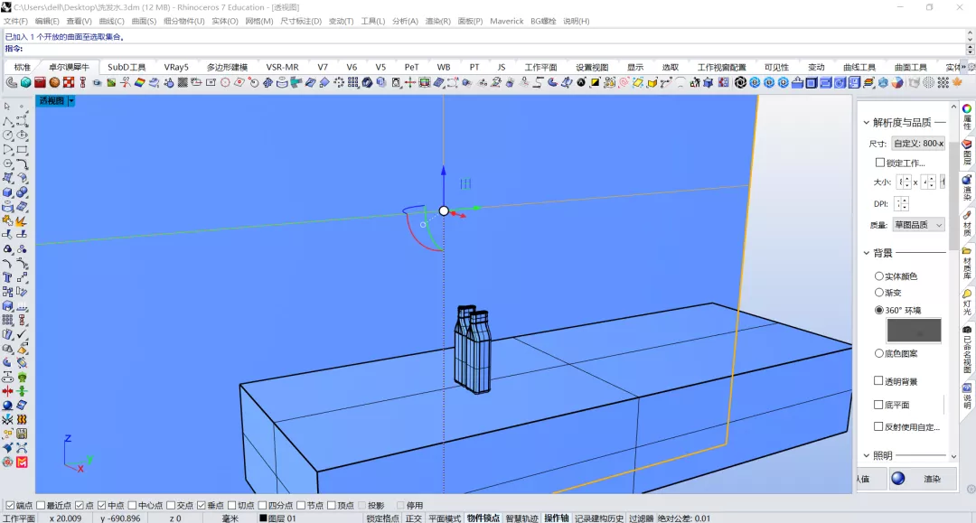The image size is (976, 523).
Task: Enable the 最近点 nearest-point osnap checkbox
Action: point(41,506)
